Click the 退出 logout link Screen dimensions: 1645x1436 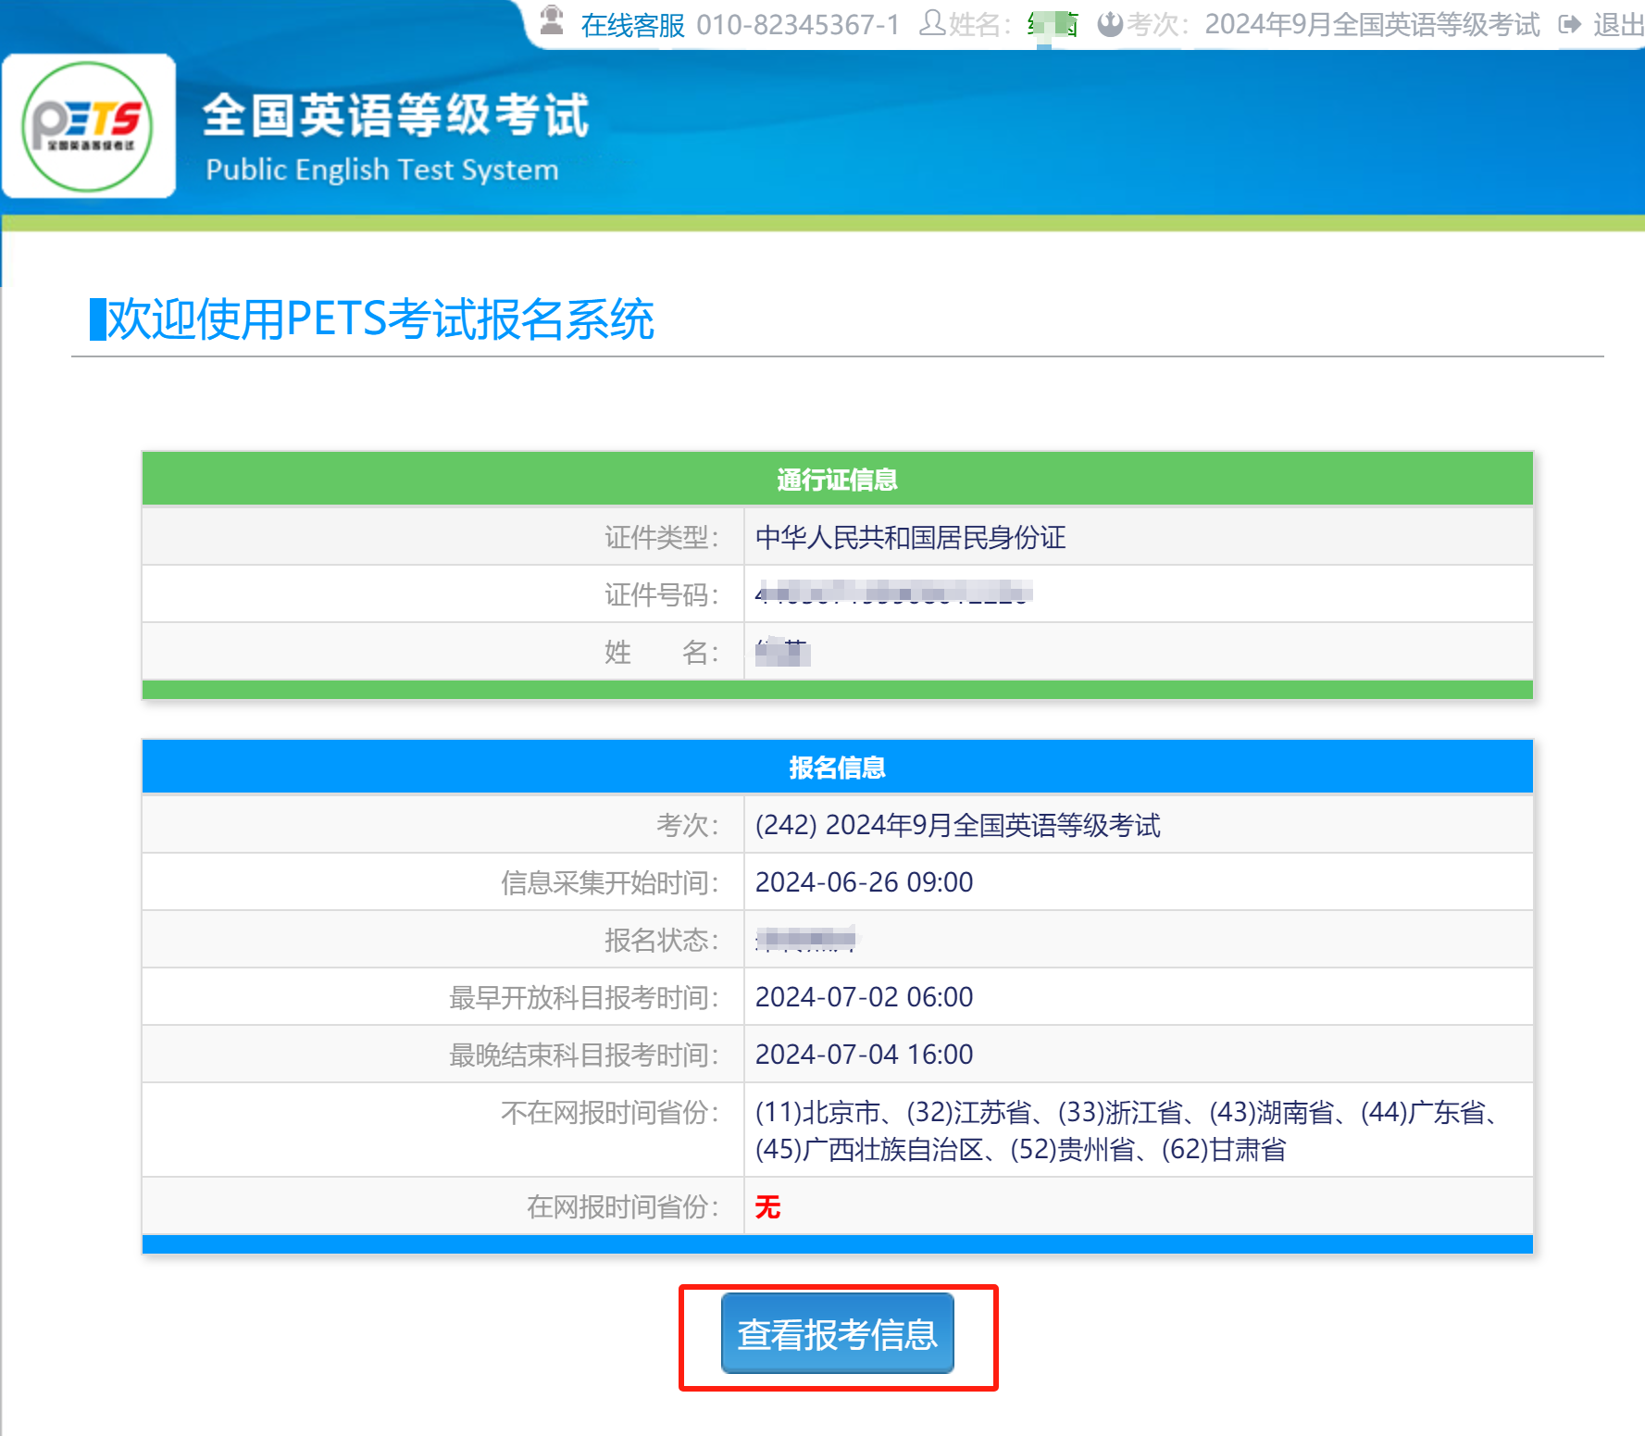1617,25
